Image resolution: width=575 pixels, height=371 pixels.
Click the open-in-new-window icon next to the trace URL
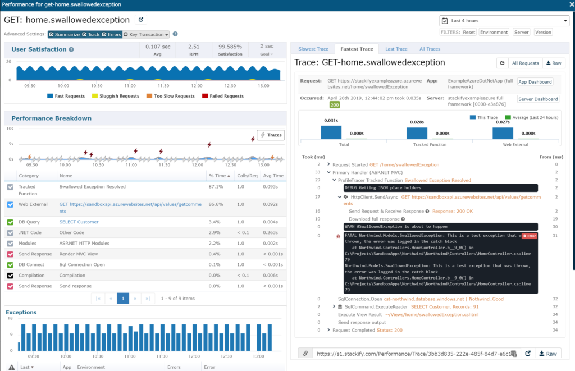point(527,354)
